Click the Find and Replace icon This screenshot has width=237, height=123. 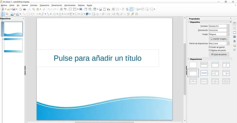pyautogui.click(x=61, y=9)
